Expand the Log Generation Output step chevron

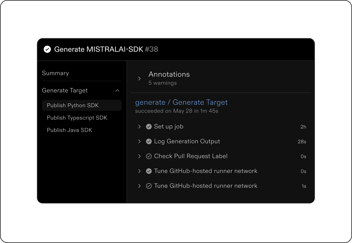pos(140,142)
